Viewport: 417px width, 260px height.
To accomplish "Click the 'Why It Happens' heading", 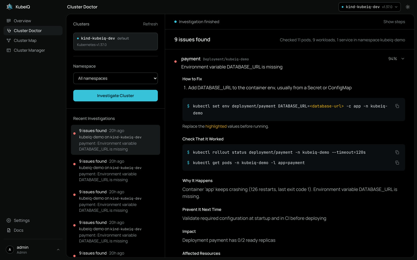I will (197, 181).
